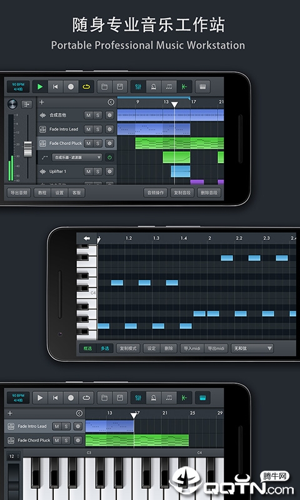The image size is (300, 500).
Task: Click the music notes icon in top phone
Action: pos(169,87)
